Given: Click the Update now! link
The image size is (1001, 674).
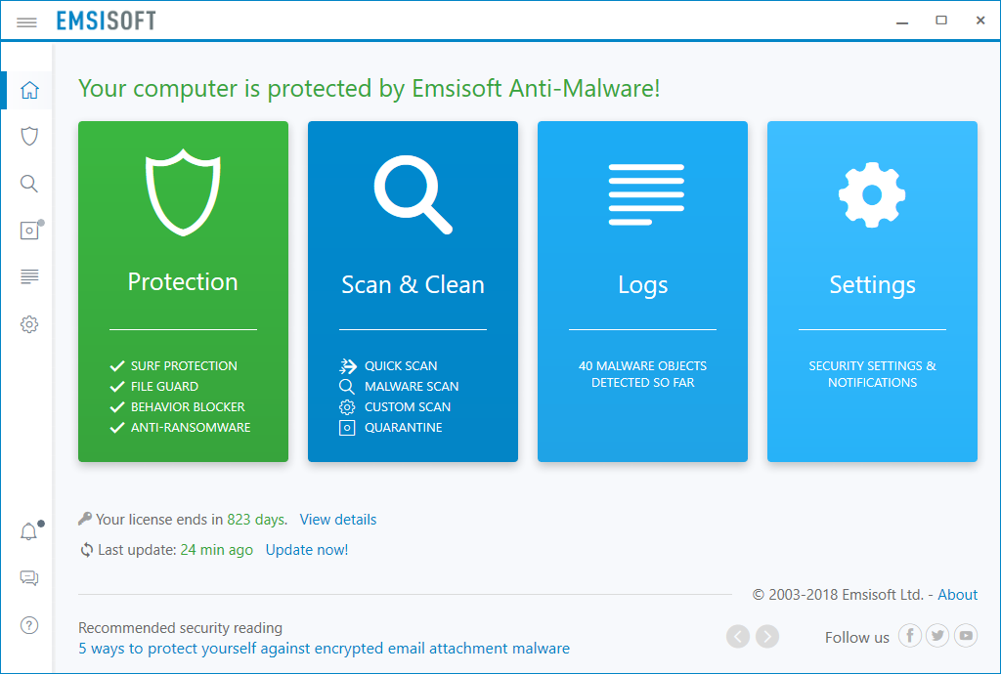Looking at the screenshot, I should 306,550.
